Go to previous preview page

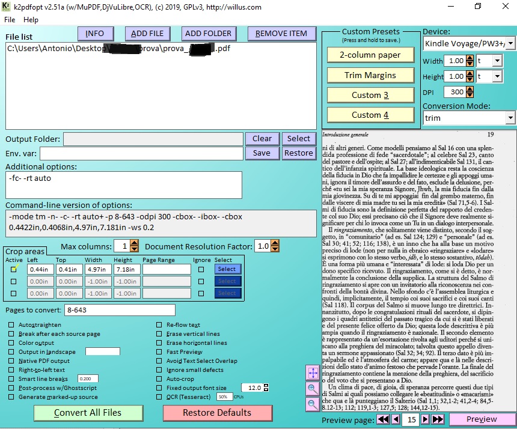pyautogui.click(x=396, y=419)
